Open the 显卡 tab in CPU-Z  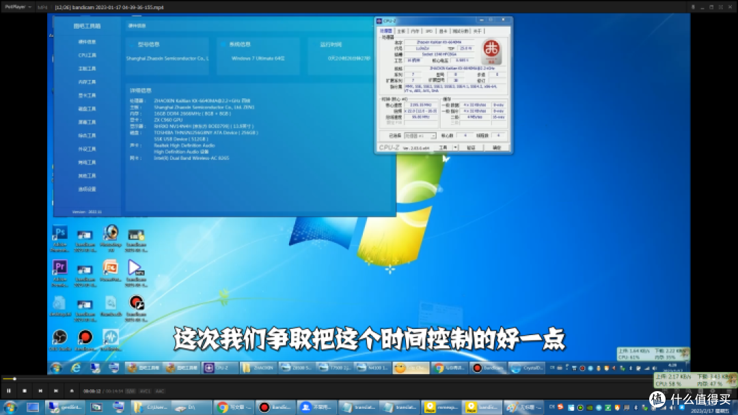coord(443,31)
